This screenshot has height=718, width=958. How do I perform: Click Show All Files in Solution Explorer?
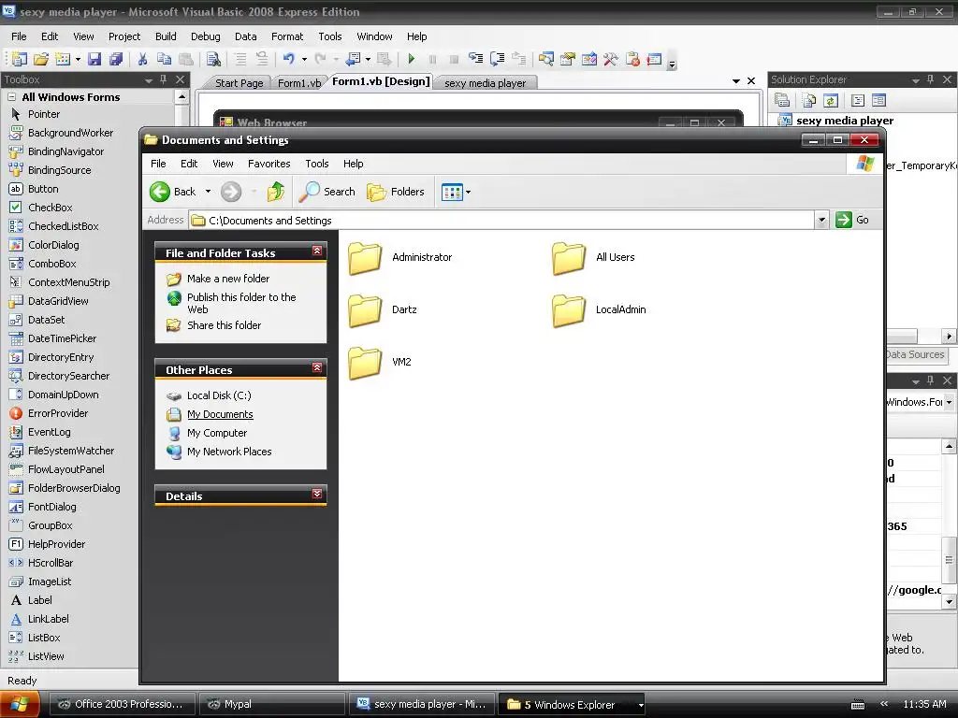pos(809,100)
